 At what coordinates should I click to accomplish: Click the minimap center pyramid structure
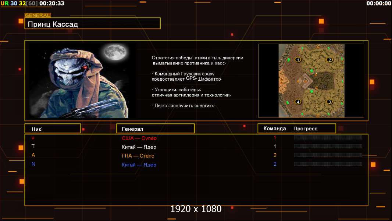[x=306, y=81]
